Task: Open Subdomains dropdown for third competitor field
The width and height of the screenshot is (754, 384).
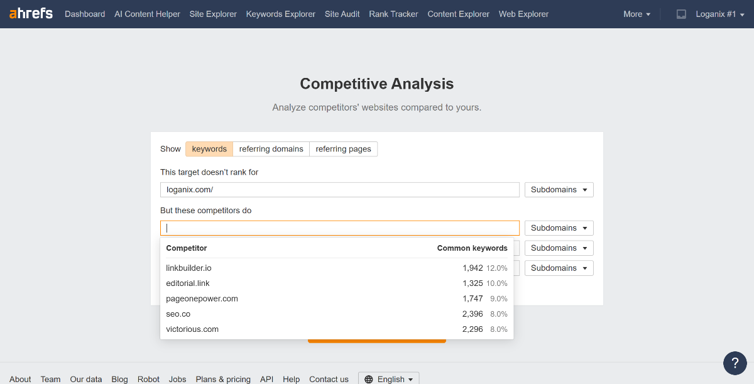Action: (x=559, y=268)
